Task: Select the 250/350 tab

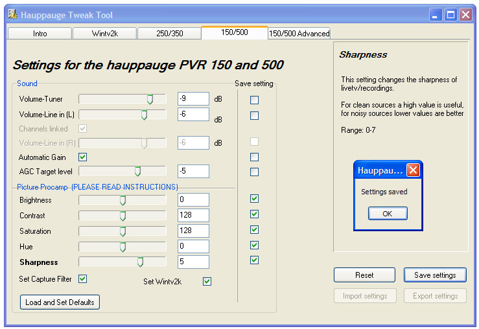Action: (x=170, y=33)
